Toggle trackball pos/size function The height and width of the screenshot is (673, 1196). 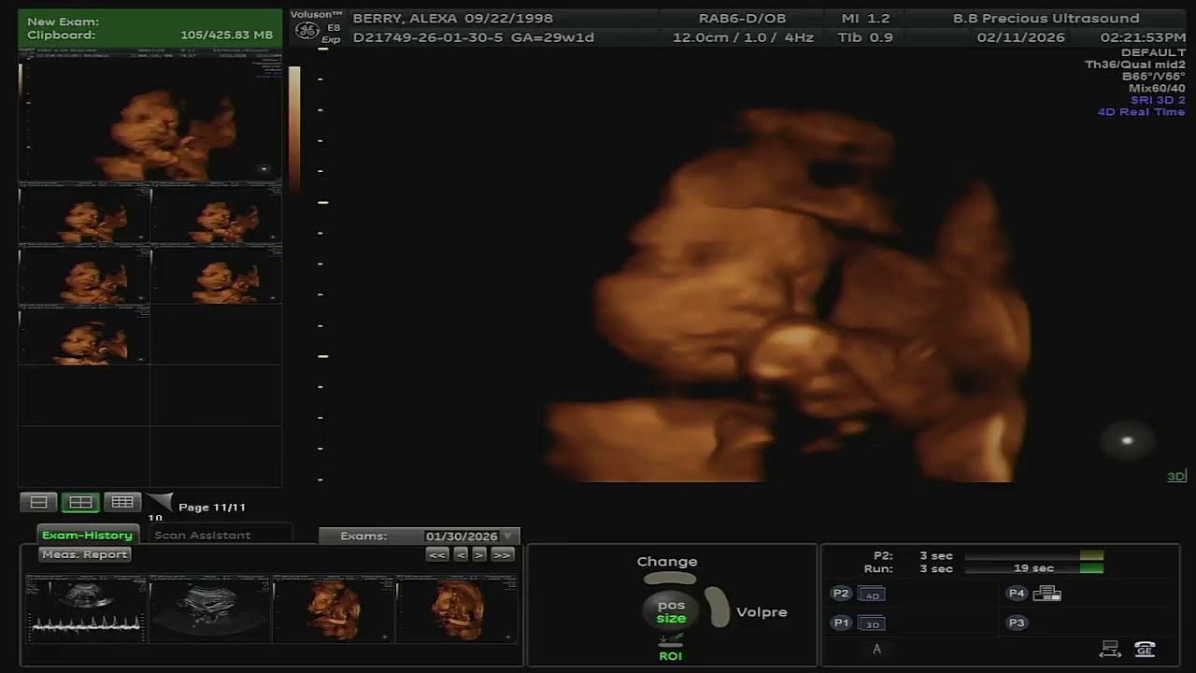[671, 611]
